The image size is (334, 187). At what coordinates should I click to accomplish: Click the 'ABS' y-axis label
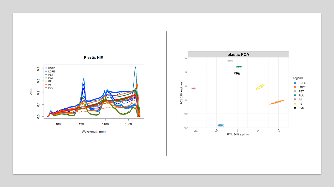point(31,91)
